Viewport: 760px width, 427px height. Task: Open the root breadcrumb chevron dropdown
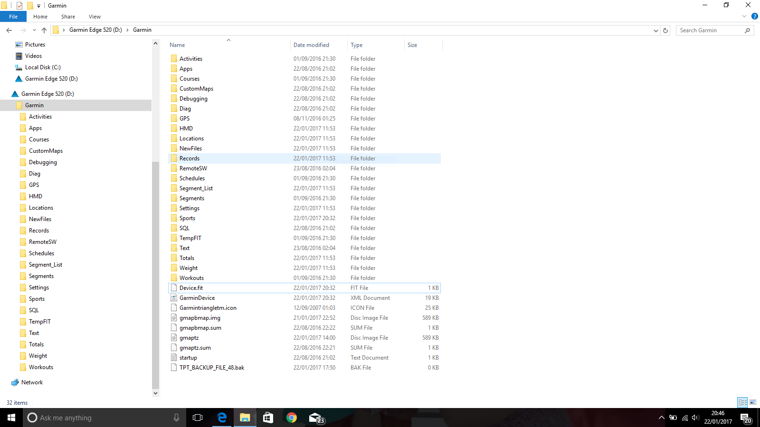point(64,30)
